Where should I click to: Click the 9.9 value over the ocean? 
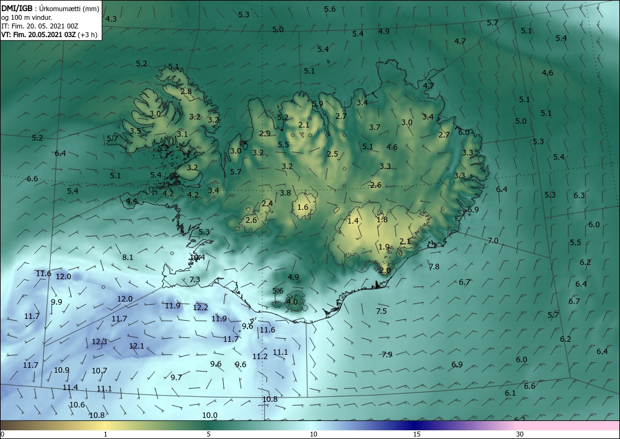click(56, 302)
